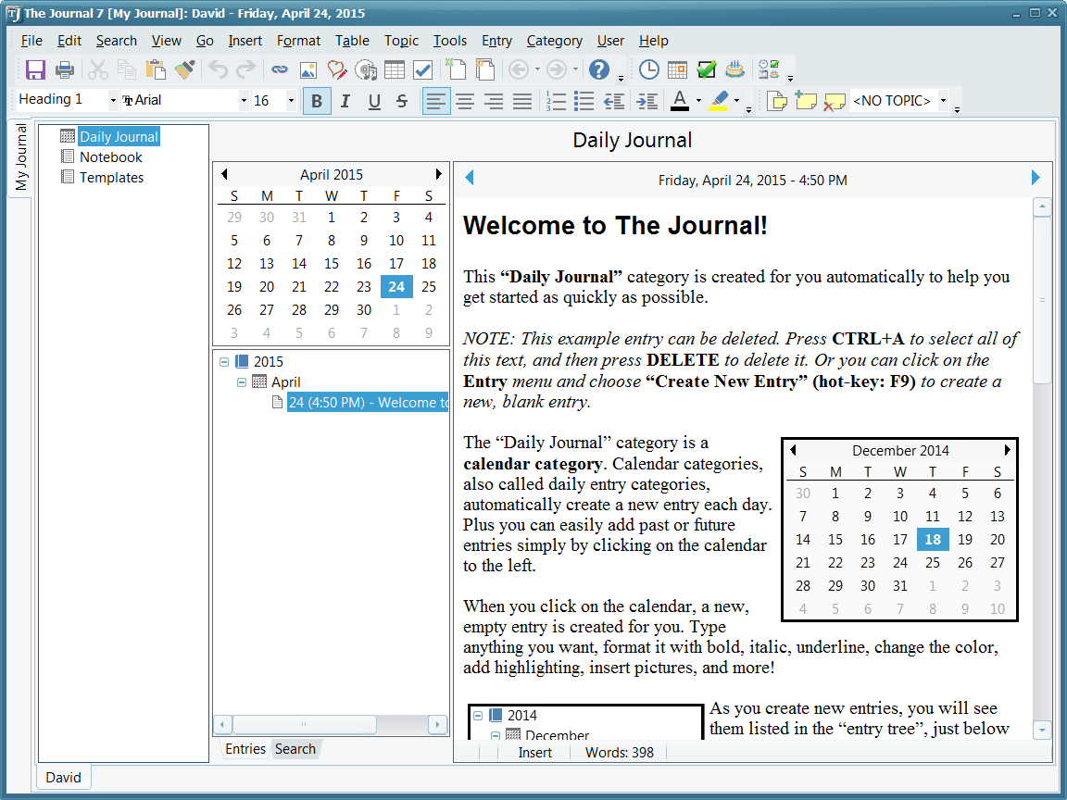Open the font size 16 dropdown

(x=291, y=101)
